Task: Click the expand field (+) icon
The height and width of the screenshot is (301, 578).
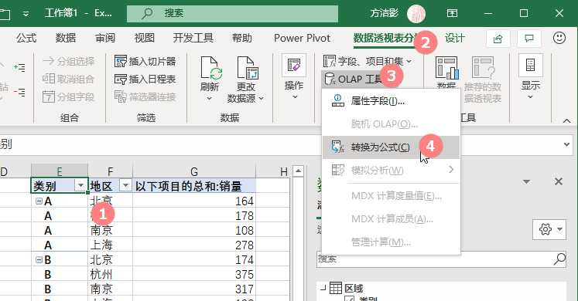Action: pyautogui.click(x=19, y=67)
